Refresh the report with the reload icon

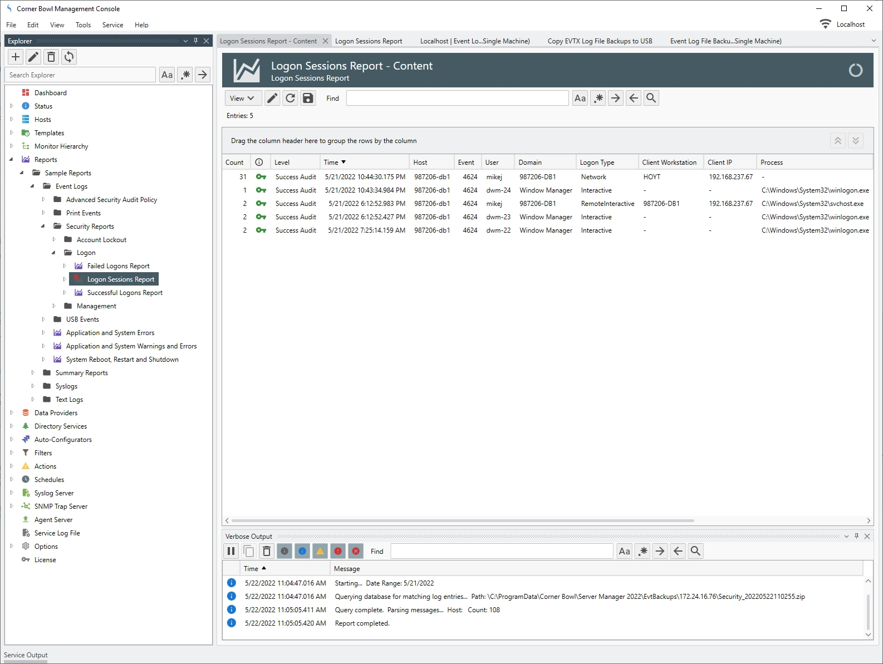[x=290, y=98]
